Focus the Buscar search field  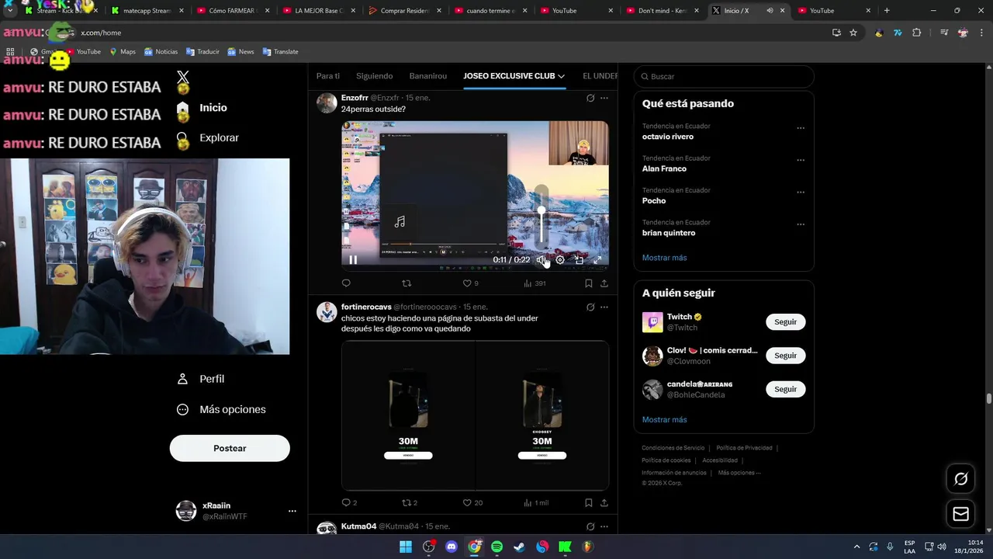click(x=724, y=77)
